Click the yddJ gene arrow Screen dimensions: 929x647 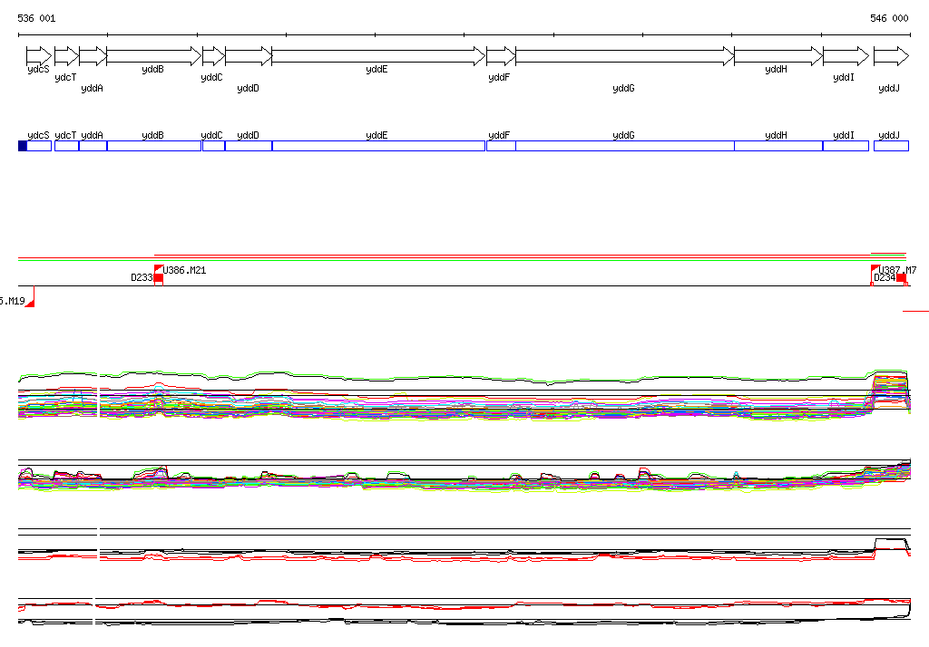[892, 56]
